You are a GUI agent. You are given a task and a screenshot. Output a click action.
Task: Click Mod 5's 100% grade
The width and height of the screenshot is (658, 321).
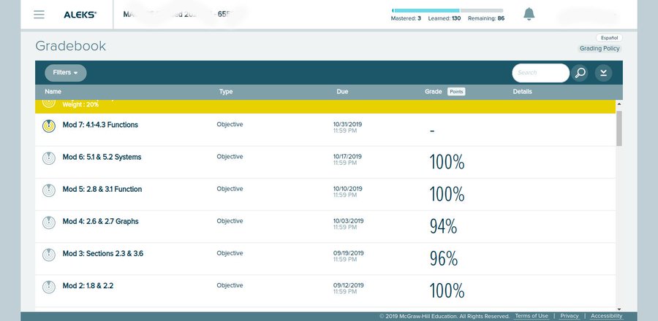tap(447, 195)
